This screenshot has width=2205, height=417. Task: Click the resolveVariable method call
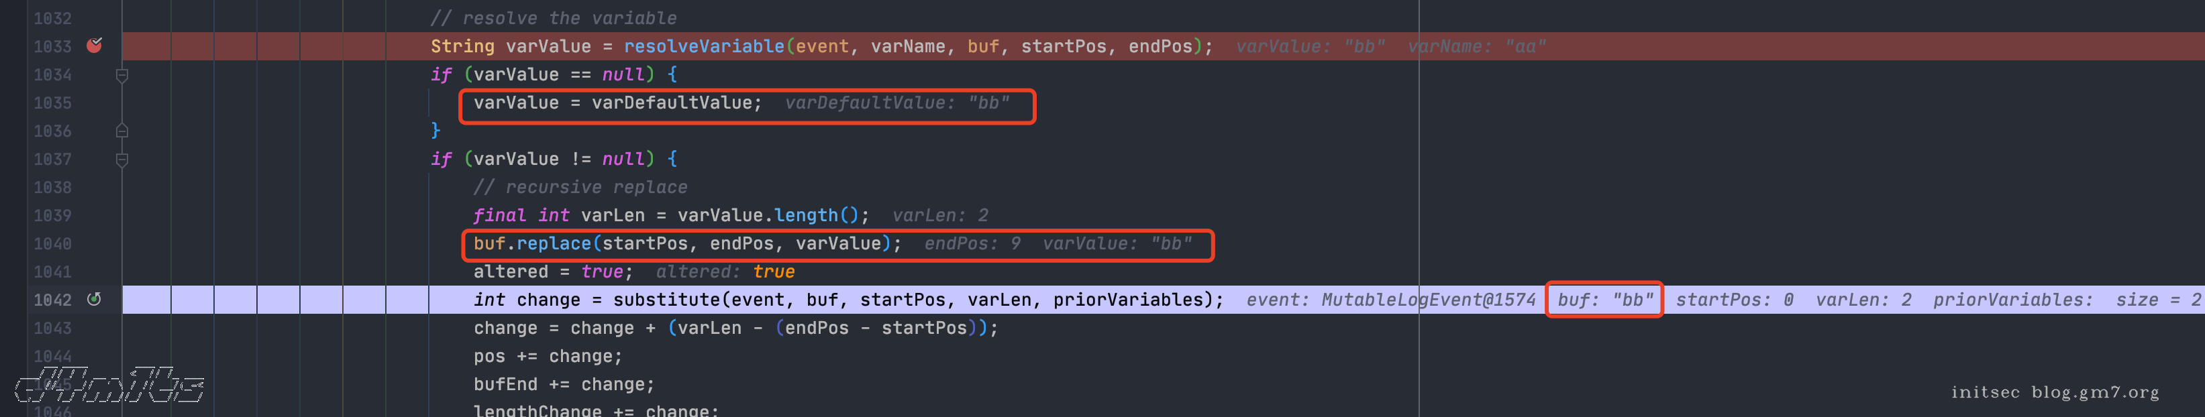(704, 46)
